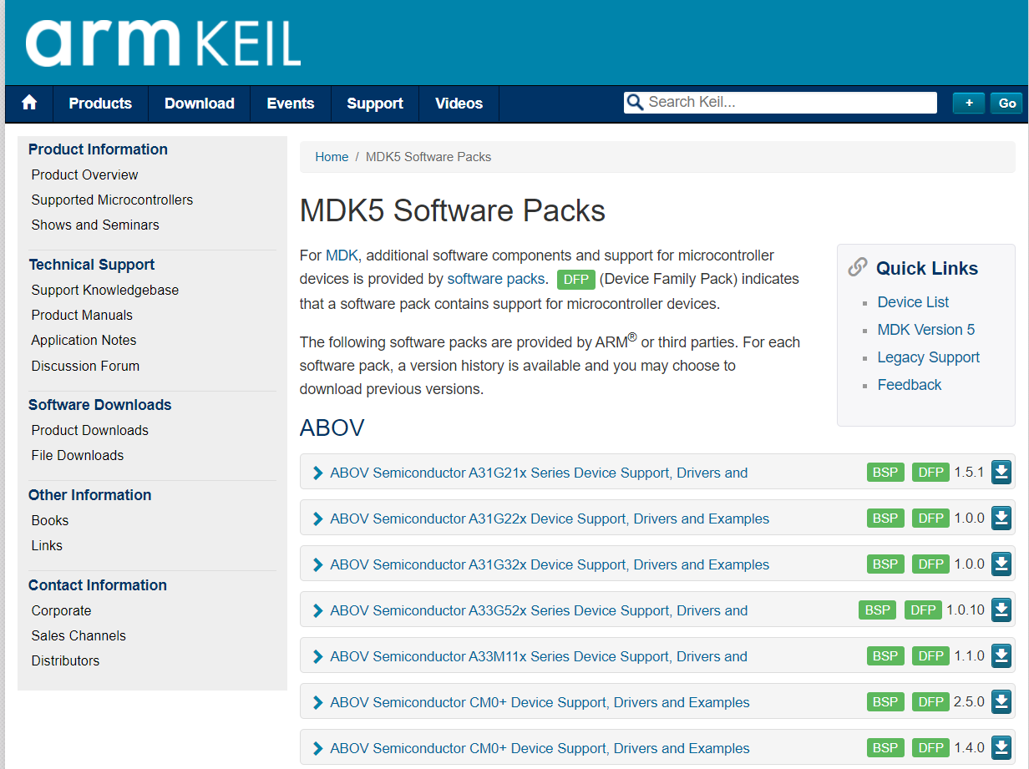Open the A31G22x pack title
This screenshot has width=1029, height=769.
550,519
